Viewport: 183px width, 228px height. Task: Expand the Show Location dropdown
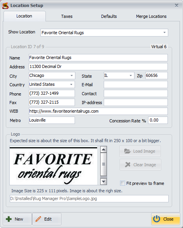pos(164,32)
